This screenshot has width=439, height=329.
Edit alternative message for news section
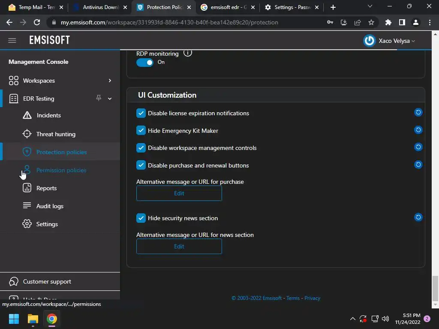click(x=179, y=246)
